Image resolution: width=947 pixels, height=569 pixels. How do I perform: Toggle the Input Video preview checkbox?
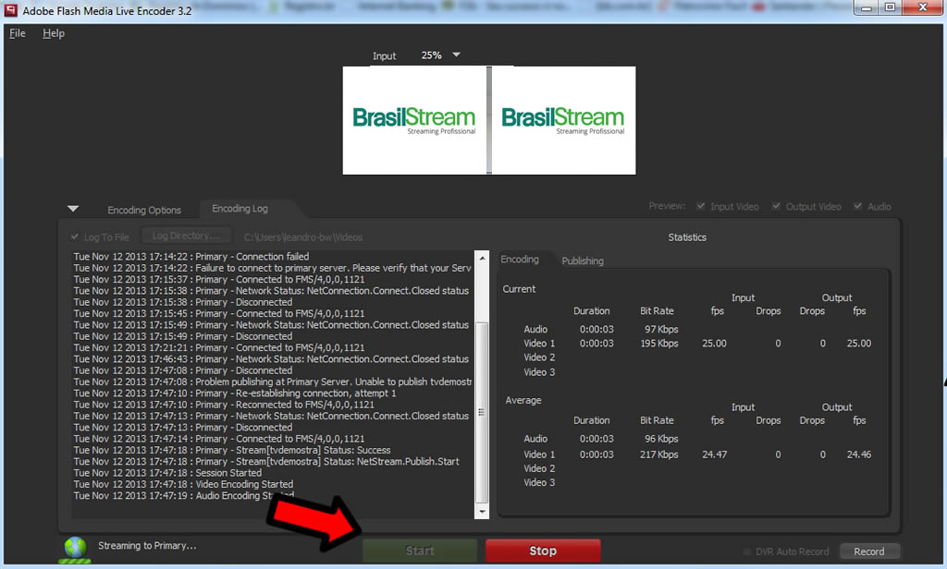(701, 206)
